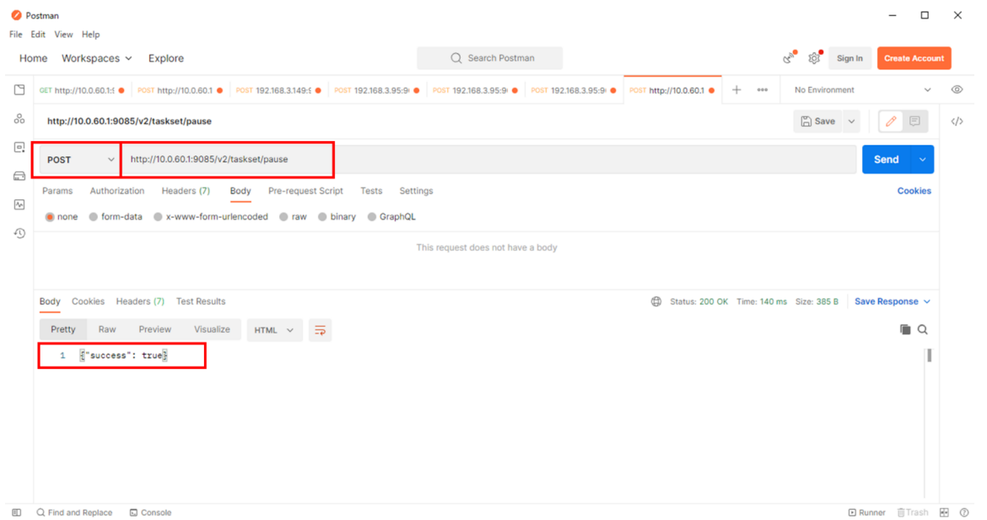Click the environment quick look eye icon
The width and height of the screenshot is (987, 520).
coord(957,90)
